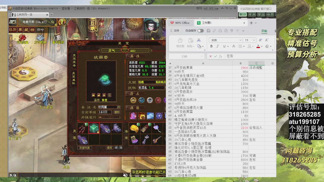Switch to the 灵宝装备 side tab
The height and width of the screenshot is (182, 324).
click(74, 60)
